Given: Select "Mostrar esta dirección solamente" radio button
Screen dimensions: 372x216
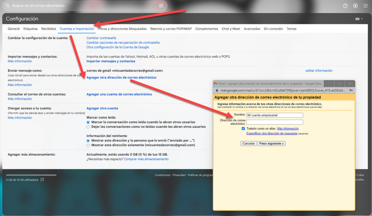Looking at the screenshot, I should click(88, 145).
